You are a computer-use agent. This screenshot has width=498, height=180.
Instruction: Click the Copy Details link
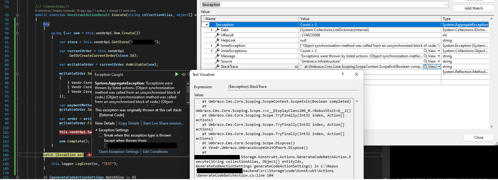pyautogui.click(x=129, y=123)
